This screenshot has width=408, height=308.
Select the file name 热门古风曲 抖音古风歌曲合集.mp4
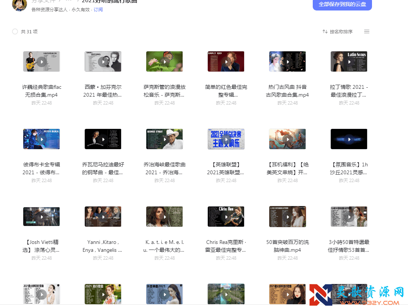click(288, 91)
